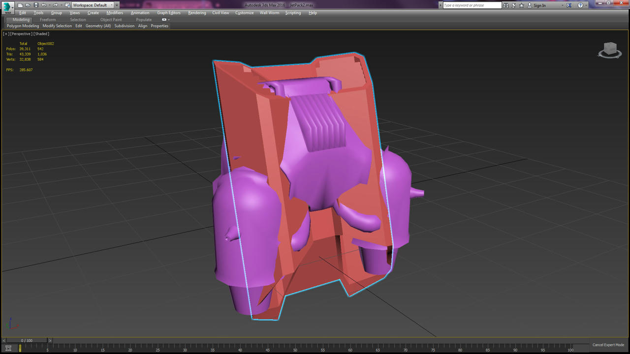The height and width of the screenshot is (354, 630).
Task: Click the Autodesk Exchange Apps X icon
Action: pyautogui.click(x=569, y=5)
